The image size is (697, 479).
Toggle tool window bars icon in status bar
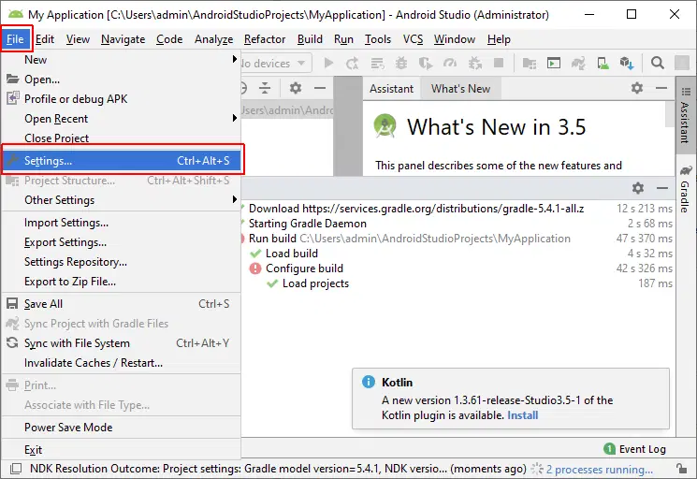16,469
